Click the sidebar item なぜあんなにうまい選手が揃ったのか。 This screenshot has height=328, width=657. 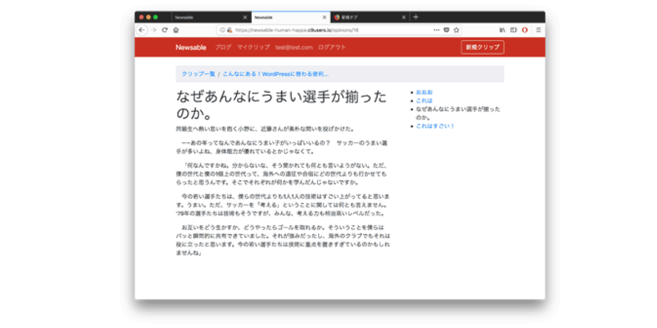(458, 113)
